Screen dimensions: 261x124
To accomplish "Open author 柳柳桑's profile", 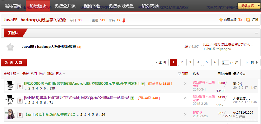I will click(x=198, y=113).
